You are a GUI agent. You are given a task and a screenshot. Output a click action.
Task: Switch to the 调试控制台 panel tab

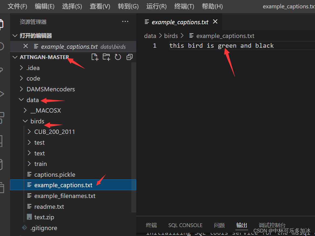tap(272, 225)
